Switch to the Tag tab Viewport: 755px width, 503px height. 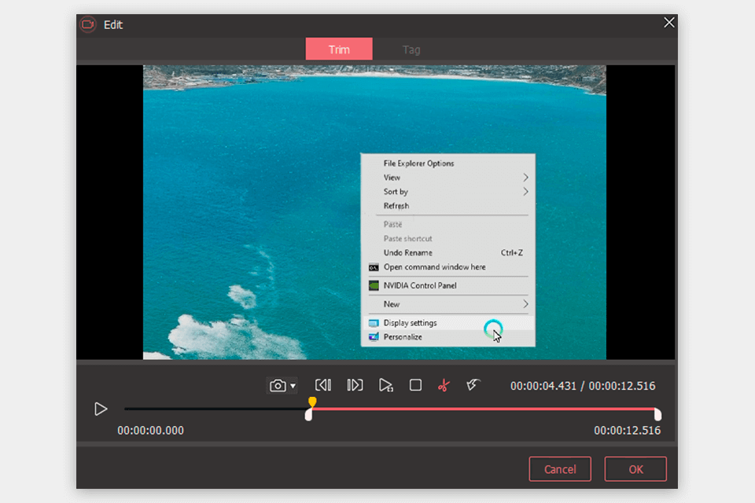point(411,49)
